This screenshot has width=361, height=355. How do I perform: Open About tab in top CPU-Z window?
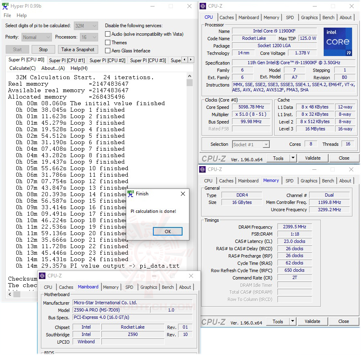(346, 17)
